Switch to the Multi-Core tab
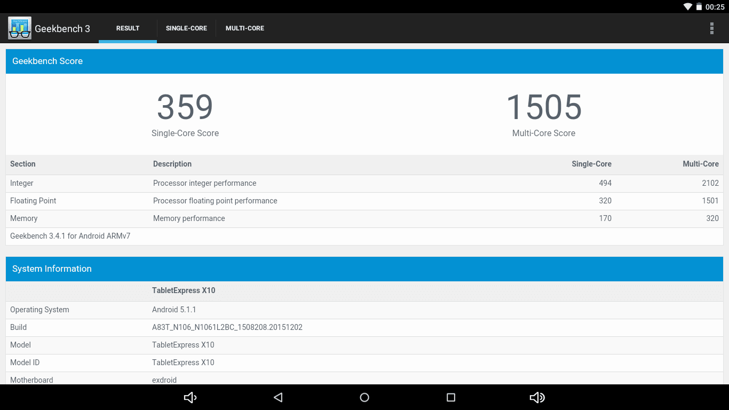Viewport: 729px width, 410px height. 245,28
